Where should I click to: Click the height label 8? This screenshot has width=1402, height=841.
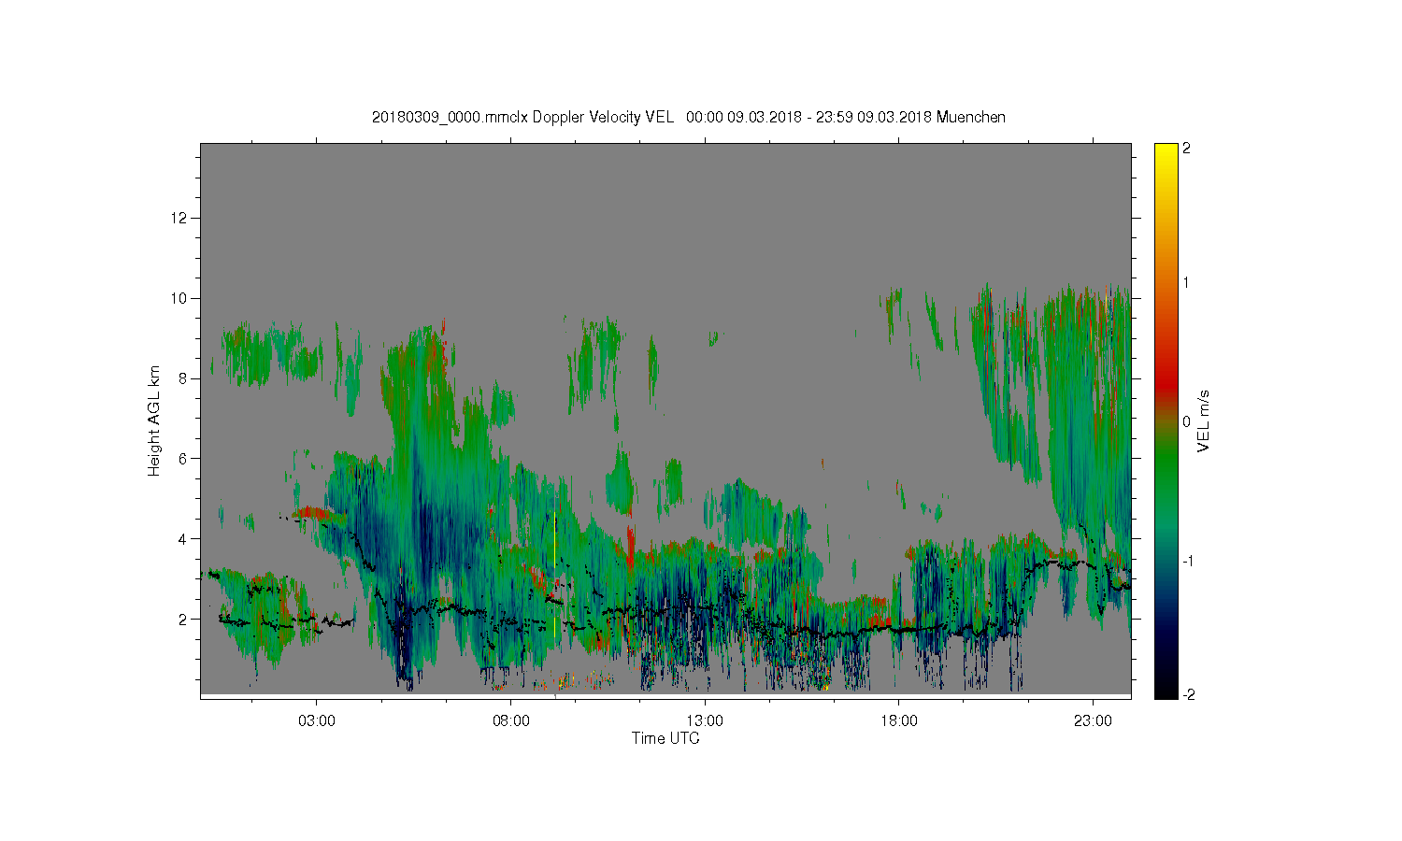[184, 378]
